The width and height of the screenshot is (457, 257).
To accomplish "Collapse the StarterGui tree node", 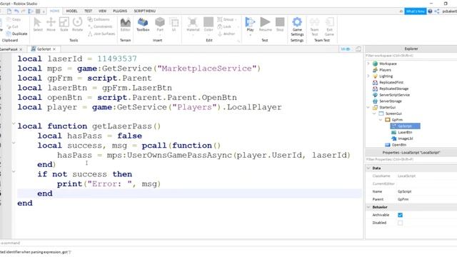I will click(x=368, y=107).
